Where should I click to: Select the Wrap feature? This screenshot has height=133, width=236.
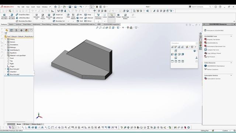coord(88,15)
